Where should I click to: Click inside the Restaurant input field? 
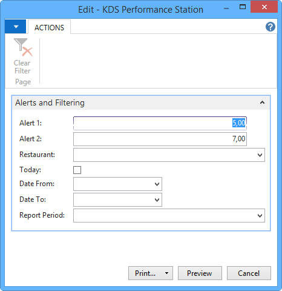click(165, 155)
